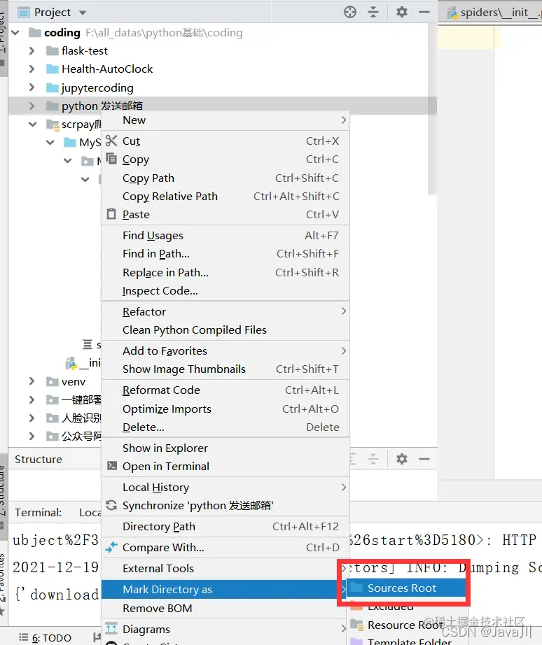The width and height of the screenshot is (542, 645).
Task: Open Structure panel settings gear
Action: click(401, 459)
